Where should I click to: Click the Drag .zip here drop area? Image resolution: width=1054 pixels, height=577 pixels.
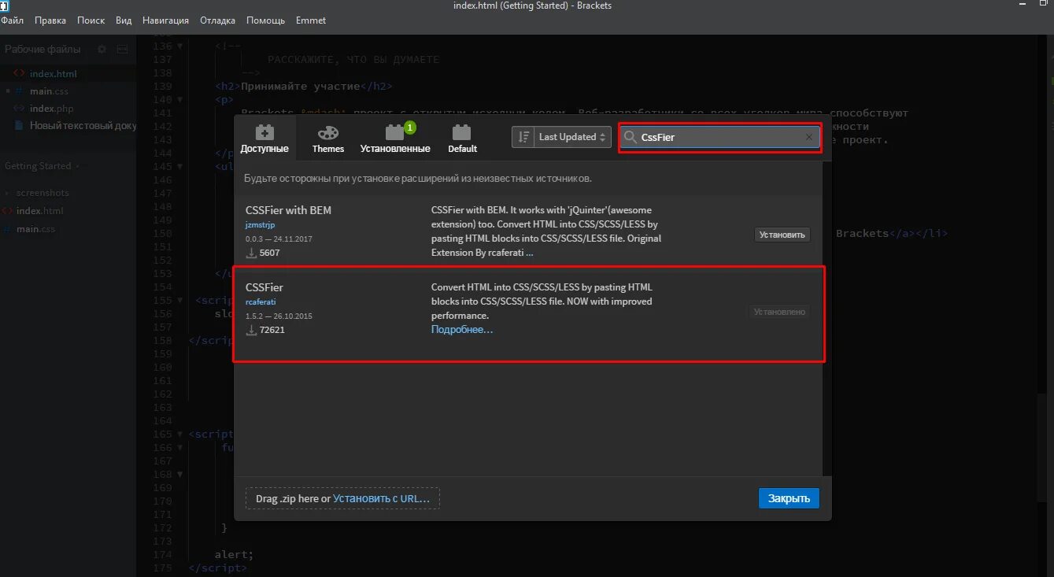[x=342, y=498]
